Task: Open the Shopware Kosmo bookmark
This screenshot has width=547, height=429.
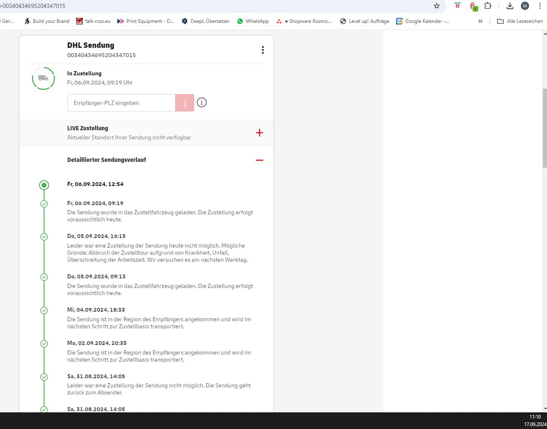Action: 304,21
